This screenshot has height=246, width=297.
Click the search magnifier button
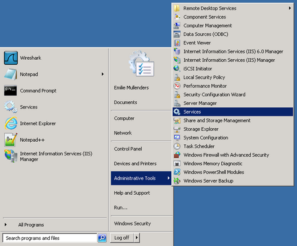pyautogui.click(x=102, y=238)
